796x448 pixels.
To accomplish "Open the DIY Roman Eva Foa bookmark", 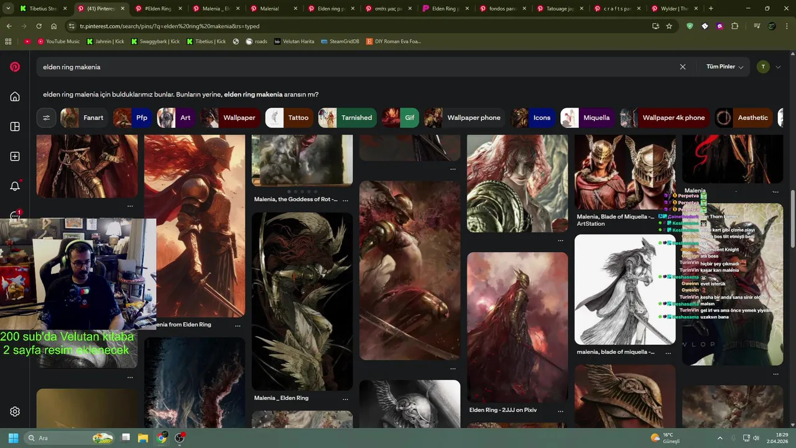I will pyautogui.click(x=394, y=41).
